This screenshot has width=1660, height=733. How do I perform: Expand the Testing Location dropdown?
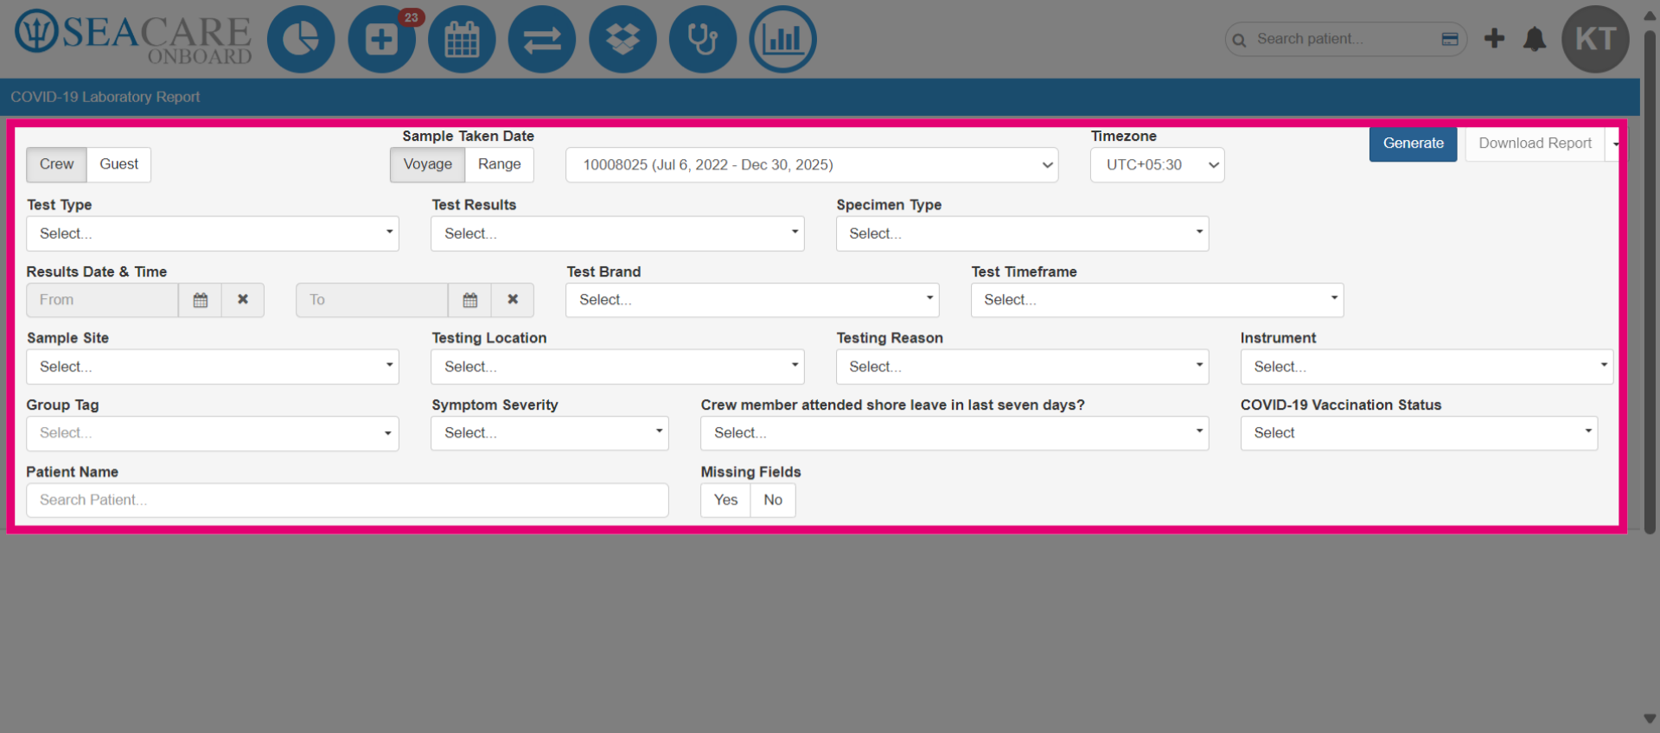(x=617, y=366)
